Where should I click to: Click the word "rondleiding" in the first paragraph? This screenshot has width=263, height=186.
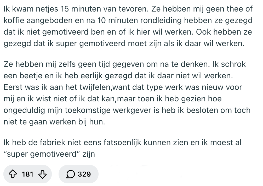[x=161, y=20]
